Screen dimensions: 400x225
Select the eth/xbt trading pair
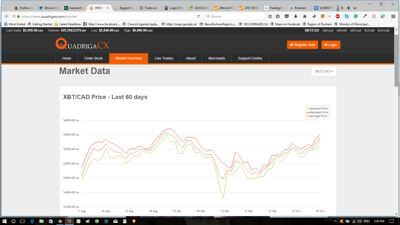[342, 30]
